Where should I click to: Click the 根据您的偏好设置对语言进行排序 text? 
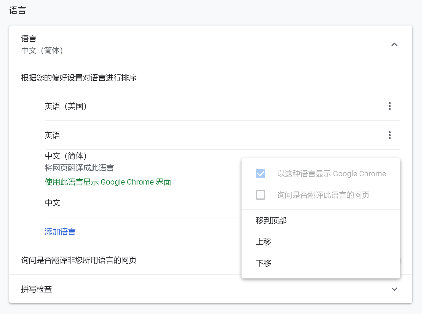tap(79, 78)
